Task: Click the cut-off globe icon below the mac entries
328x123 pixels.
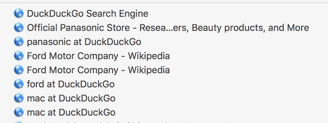Action: (19, 122)
